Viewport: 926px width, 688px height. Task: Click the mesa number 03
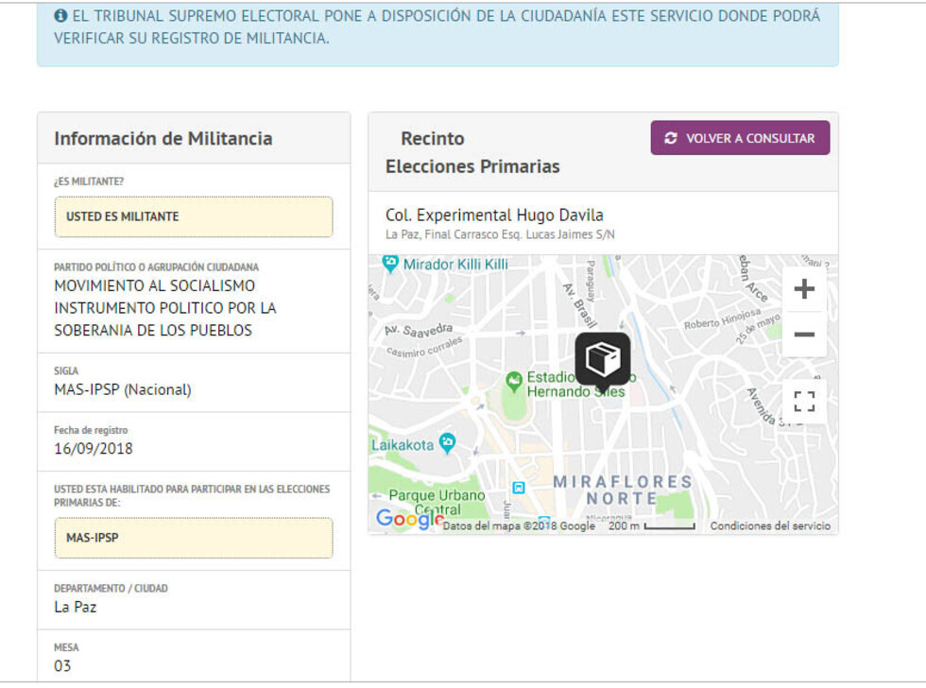point(62,666)
